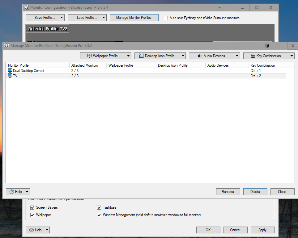Expand the Help dropdown arrow in bottom configuration window
Image resolution: width=298 pixels, height=238 pixels.
[x=46, y=230]
